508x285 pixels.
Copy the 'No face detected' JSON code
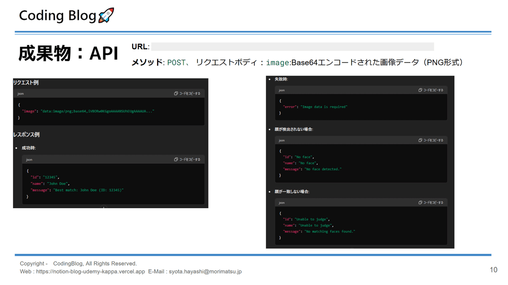(x=431, y=140)
